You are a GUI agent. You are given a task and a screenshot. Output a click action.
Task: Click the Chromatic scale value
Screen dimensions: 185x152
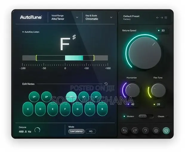pyautogui.click(x=92, y=19)
